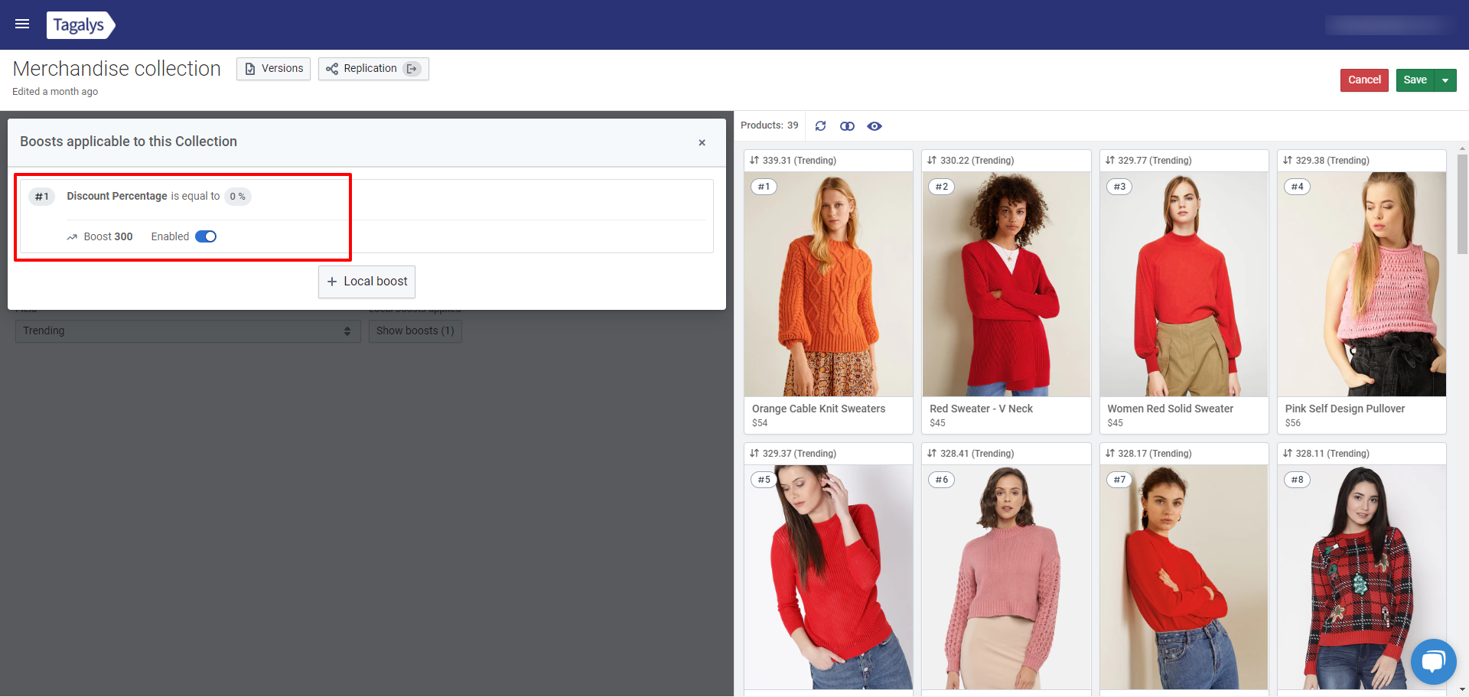This screenshot has height=697, width=1469.
Task: Click the Tagalys logo
Action: coord(80,24)
